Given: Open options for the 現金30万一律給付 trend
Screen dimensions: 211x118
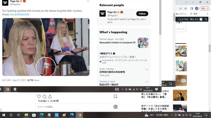Looking at the screenshot, I should click(x=147, y=82).
